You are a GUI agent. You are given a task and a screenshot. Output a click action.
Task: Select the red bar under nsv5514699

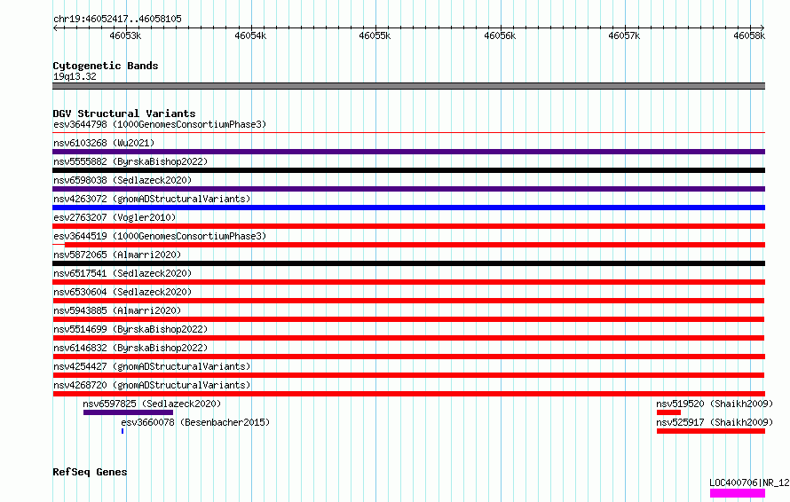pos(408,338)
